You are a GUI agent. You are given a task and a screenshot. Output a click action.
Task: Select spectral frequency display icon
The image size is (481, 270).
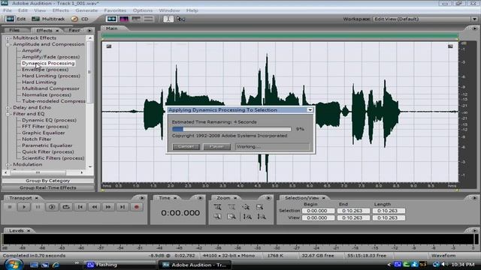pos(124,19)
